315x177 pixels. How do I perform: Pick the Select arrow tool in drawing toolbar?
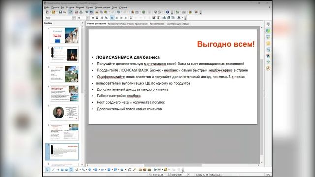47,170
